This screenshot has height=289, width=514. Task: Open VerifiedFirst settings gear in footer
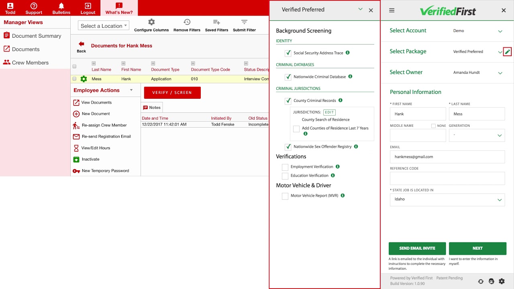click(502, 281)
